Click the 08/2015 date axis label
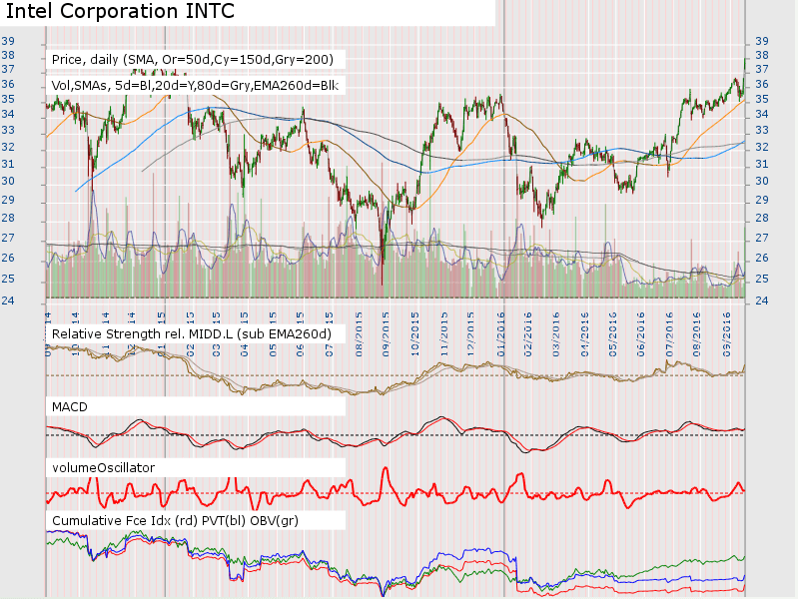Viewport: 798px width, 599px height. 360,334
